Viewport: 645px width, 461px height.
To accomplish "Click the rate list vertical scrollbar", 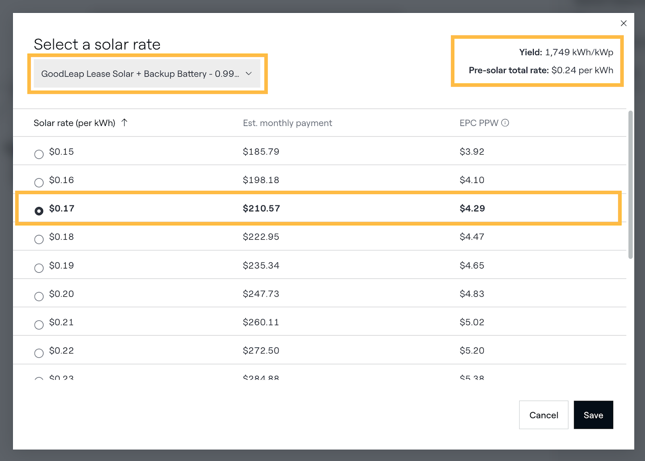I will coord(630,185).
